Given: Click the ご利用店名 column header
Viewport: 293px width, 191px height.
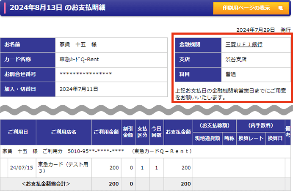Looking at the screenshot, I should coord(64,132).
